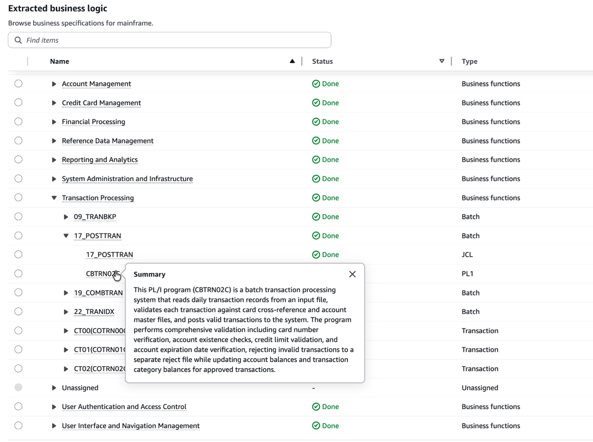
Task: Click the Done icon for Reference Data Management
Action: pos(316,141)
